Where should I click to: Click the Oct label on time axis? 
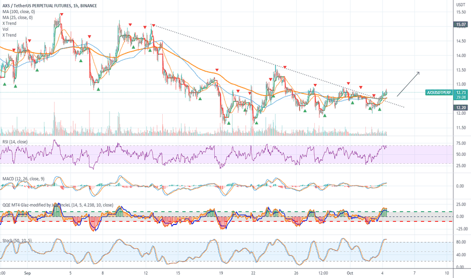click(350, 273)
